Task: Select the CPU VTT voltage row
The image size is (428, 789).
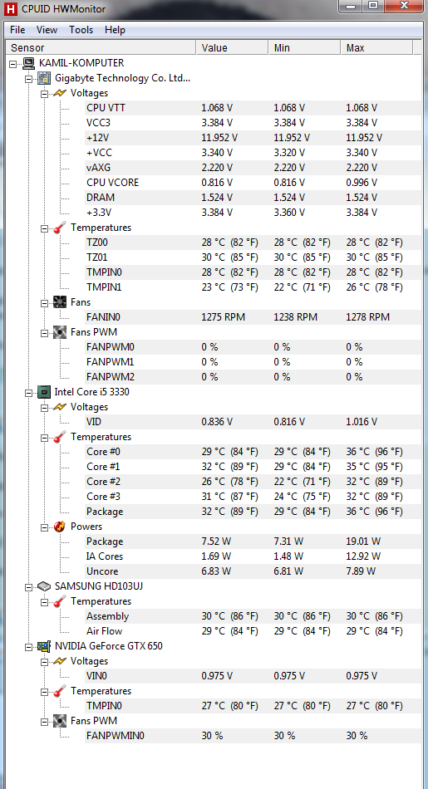Action: 253,108
